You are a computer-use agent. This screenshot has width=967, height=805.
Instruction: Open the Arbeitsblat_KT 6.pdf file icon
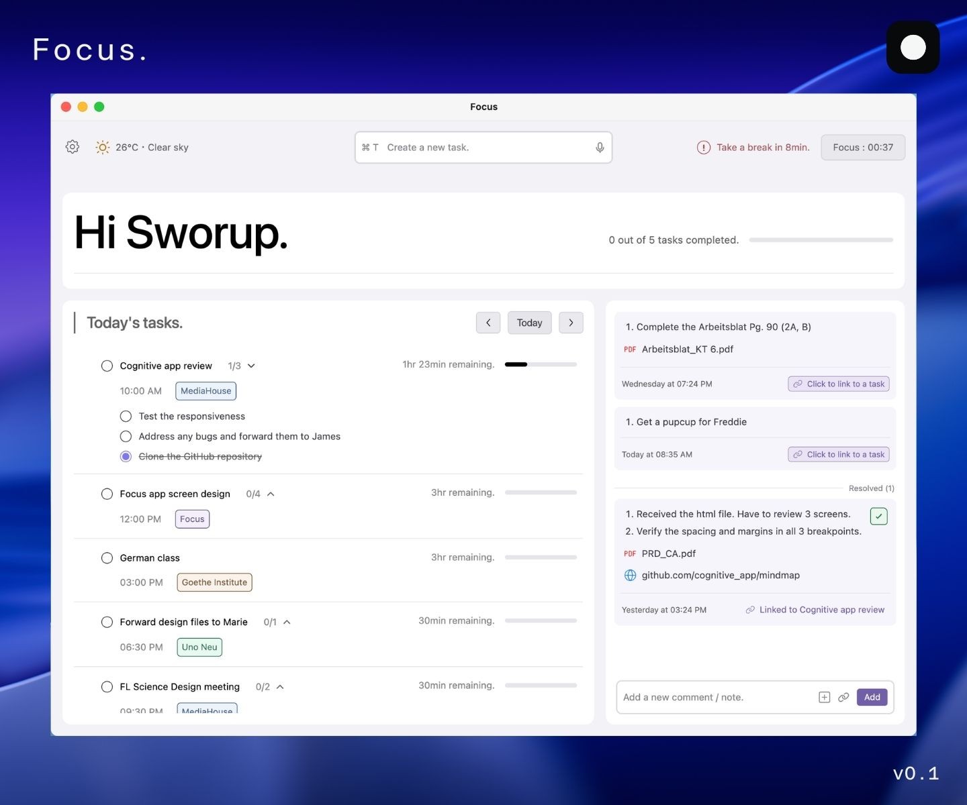630,349
